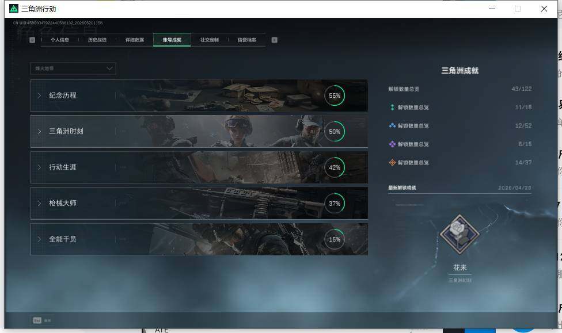The width and height of the screenshot is (562, 333).
Task: Click the 三角洲成就 panel heading
Action: [460, 71]
